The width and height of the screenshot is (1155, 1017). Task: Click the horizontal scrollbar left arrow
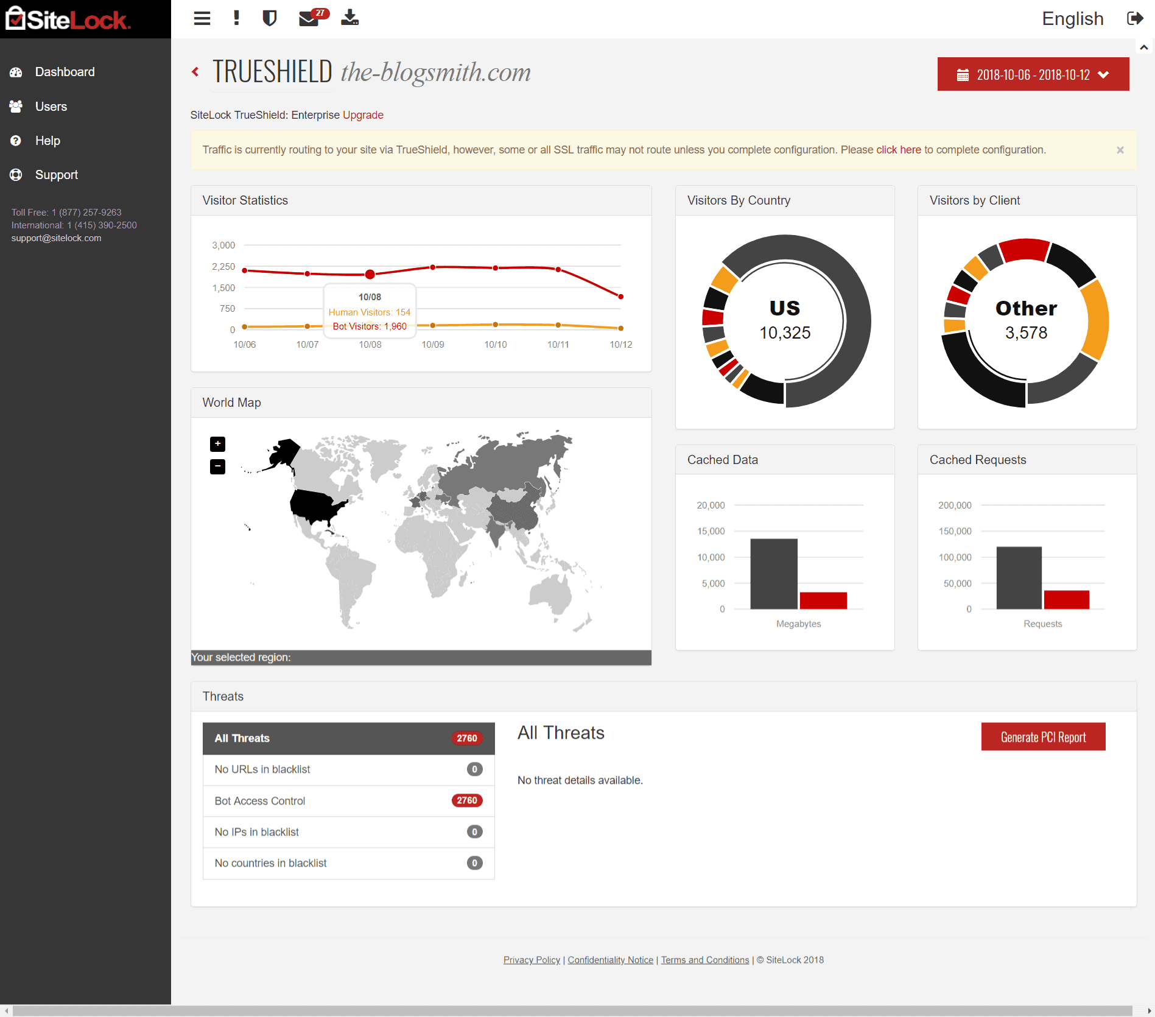[x=6, y=1011]
